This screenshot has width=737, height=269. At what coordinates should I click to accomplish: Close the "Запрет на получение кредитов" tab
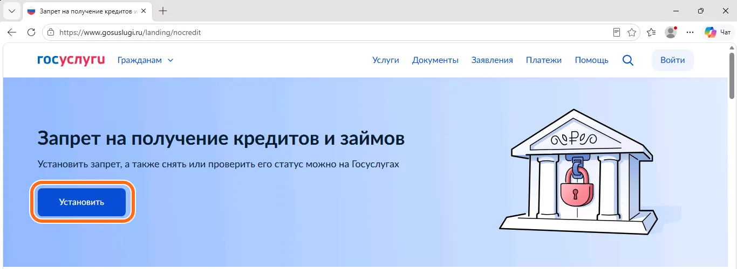(x=143, y=11)
